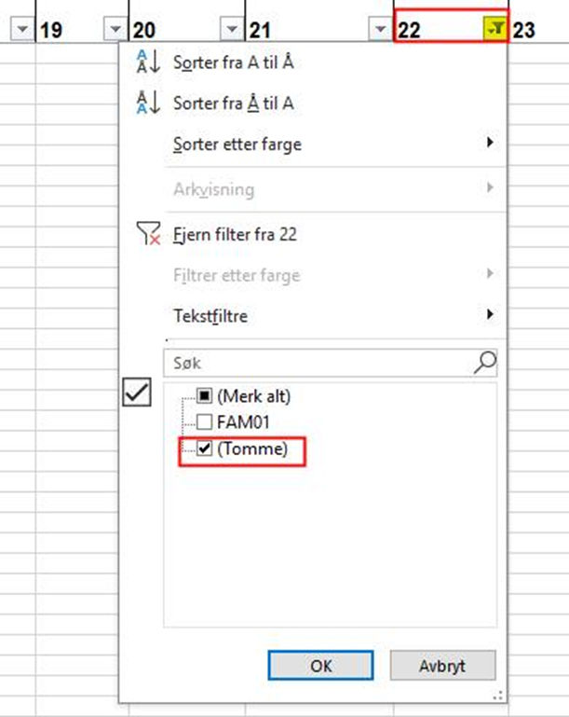Confirm the filter with OK

(320, 667)
